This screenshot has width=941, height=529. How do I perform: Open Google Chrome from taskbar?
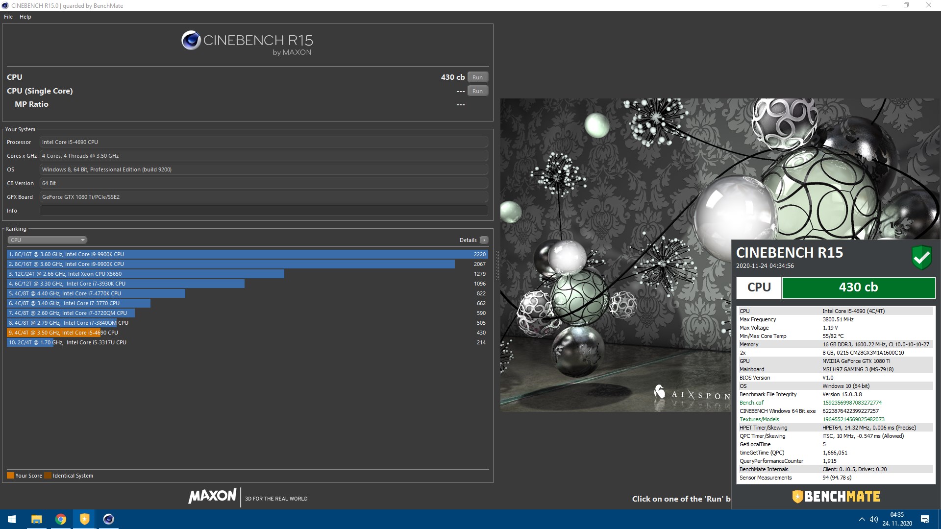61,519
